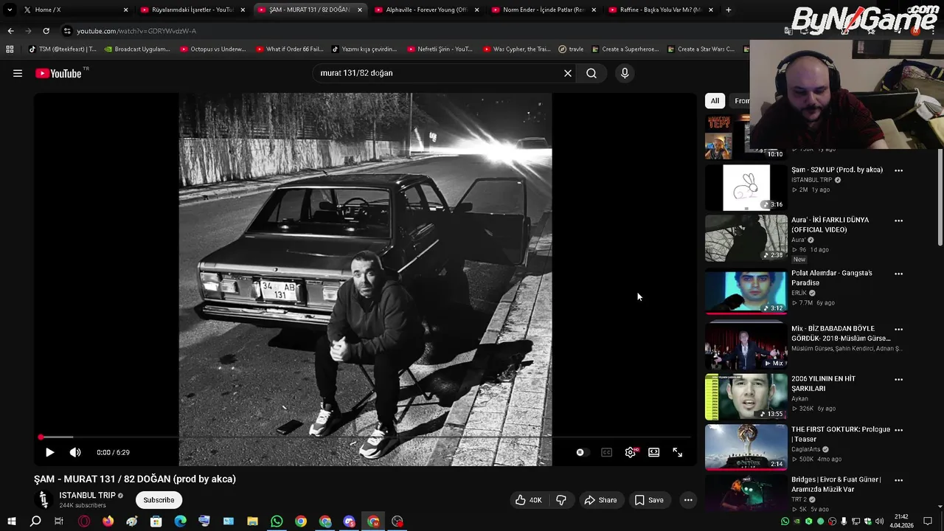Screen dimensions: 944x531
Task: Share this video
Action: 600,500
